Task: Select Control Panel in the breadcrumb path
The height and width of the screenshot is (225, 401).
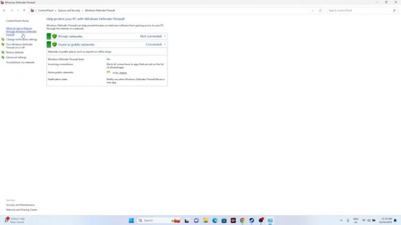Action: pyautogui.click(x=45, y=11)
